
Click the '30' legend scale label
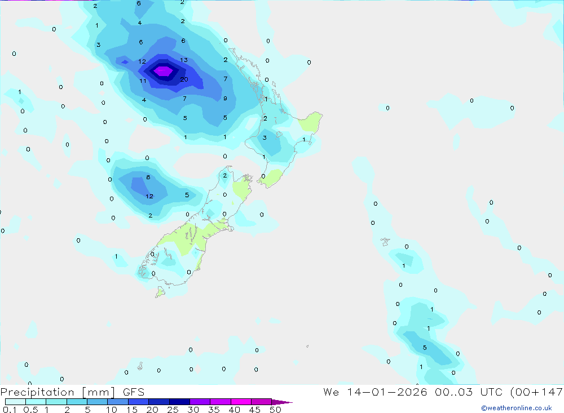193,410
